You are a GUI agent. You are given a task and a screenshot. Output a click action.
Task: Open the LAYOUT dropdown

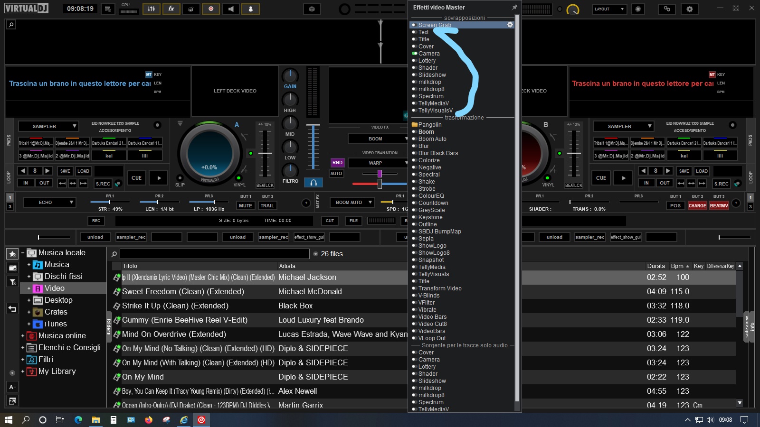coord(609,9)
